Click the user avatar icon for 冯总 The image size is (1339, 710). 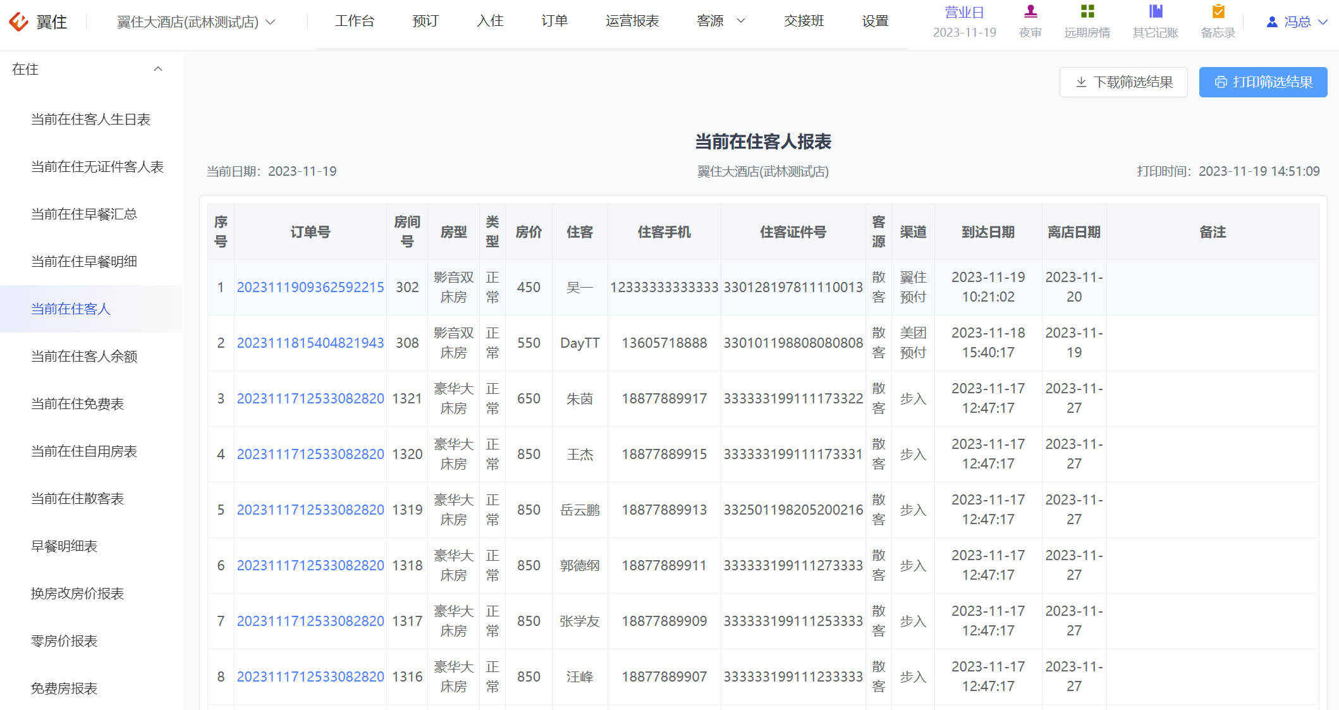point(1272,22)
